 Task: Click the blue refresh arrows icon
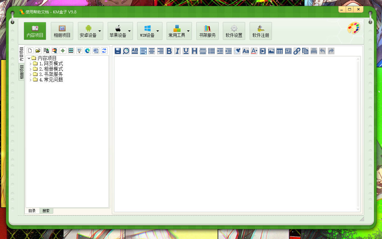104,51
